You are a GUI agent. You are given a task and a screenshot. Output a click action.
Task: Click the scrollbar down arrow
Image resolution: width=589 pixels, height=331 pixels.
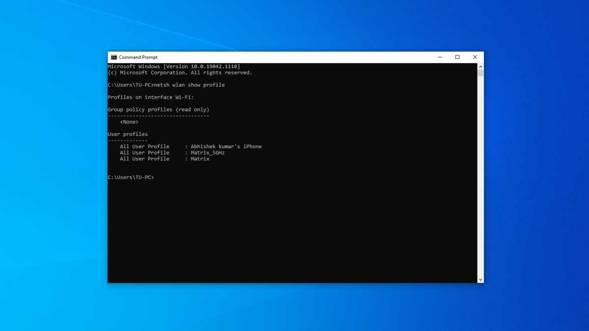pyautogui.click(x=480, y=279)
